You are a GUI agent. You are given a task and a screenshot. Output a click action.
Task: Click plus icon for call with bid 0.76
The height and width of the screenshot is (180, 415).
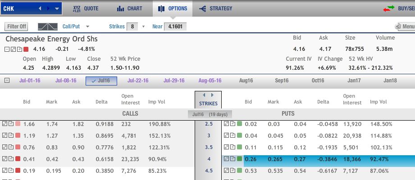click(11, 147)
